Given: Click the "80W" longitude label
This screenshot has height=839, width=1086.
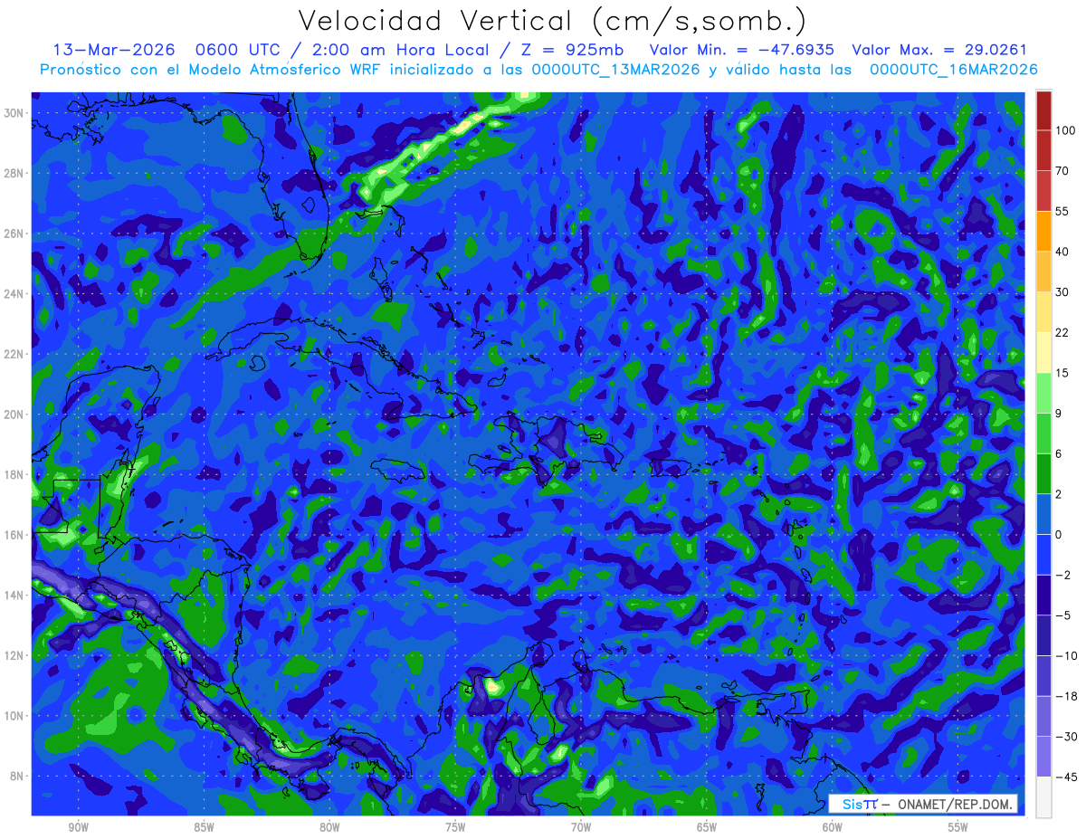Looking at the screenshot, I should [x=329, y=827].
